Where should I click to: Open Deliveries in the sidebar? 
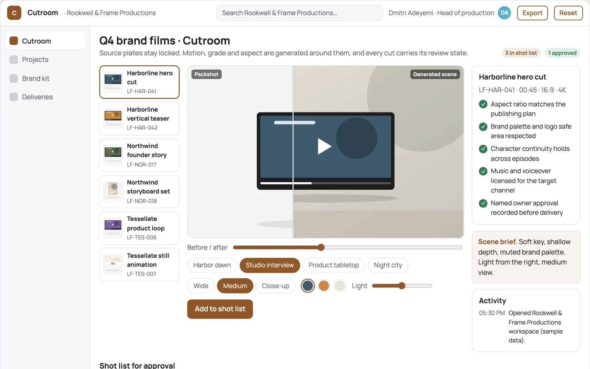pyautogui.click(x=45, y=97)
